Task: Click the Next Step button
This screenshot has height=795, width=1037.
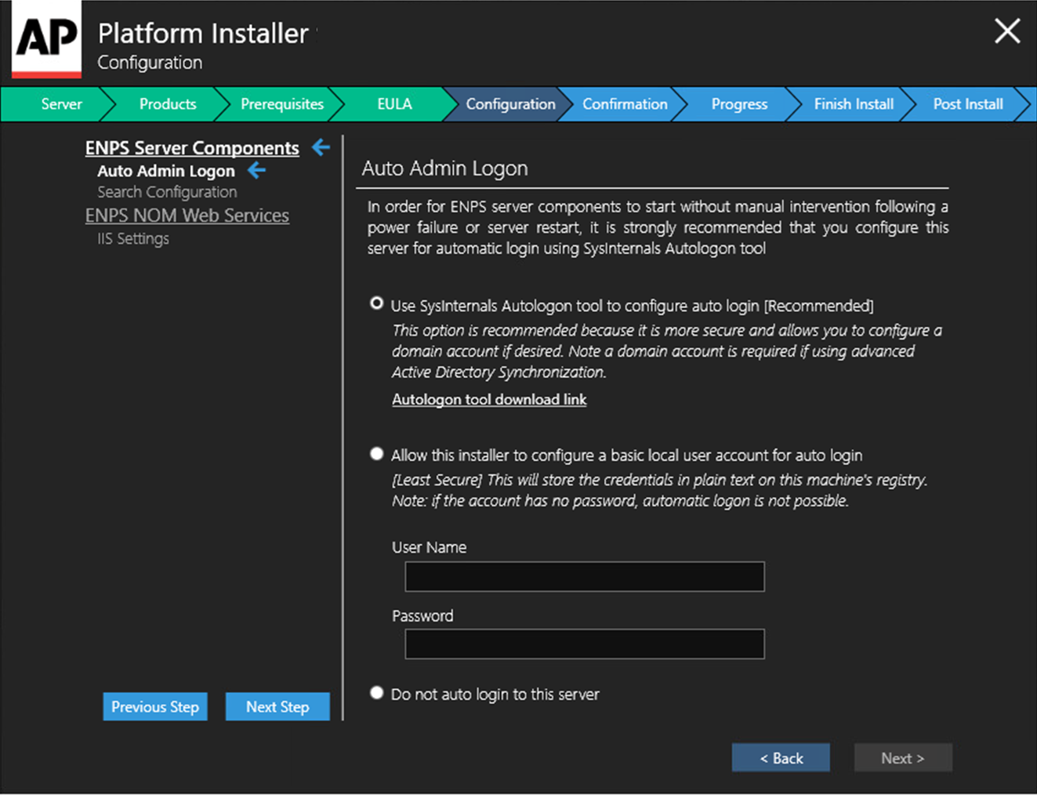Action: tap(277, 706)
